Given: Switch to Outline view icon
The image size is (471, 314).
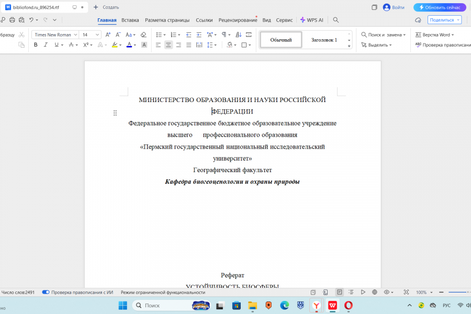Looking at the screenshot, I should 351,292.
